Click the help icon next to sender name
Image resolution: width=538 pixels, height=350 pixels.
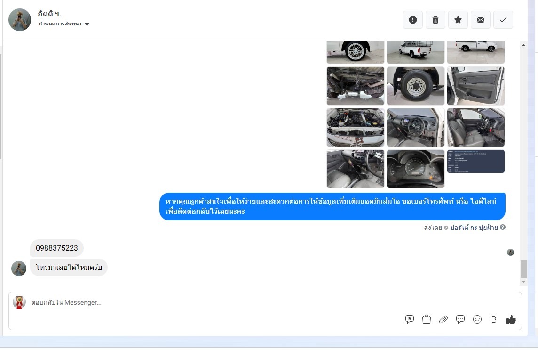(x=503, y=227)
